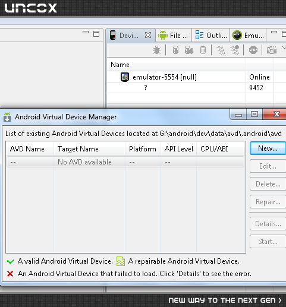The image size is (286, 307).
Task: Minimize the Devices view panel
Action: pos(274,32)
